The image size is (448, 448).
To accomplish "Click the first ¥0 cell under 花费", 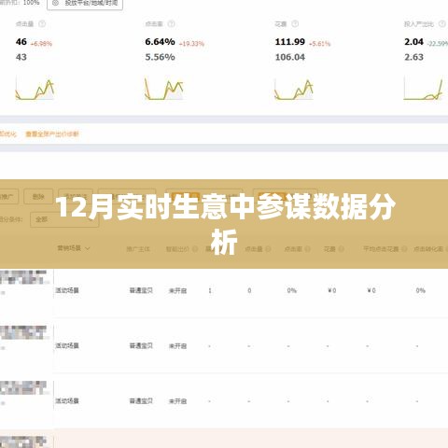I will pos(332,290).
